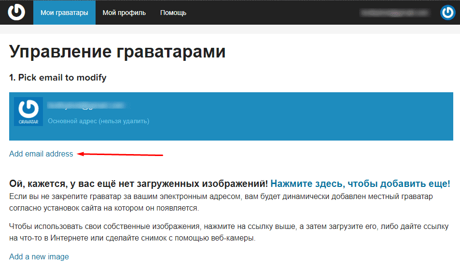Switch to the Мои граватары tab
The height and width of the screenshot is (270, 460).
64,13
